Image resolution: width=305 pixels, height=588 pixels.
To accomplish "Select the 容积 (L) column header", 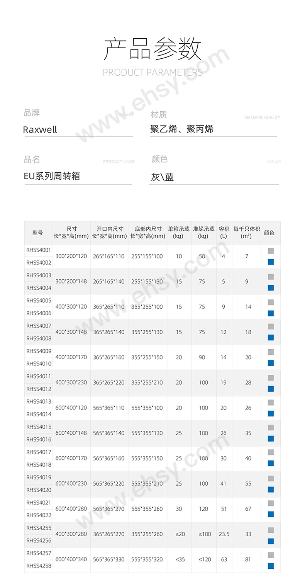I will (x=224, y=233).
